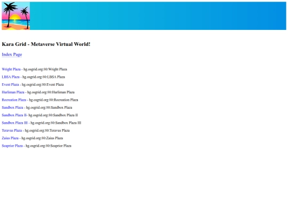The width and height of the screenshot is (288, 216).
Task: Follow the LBSA Plaza link
Action: point(11,77)
